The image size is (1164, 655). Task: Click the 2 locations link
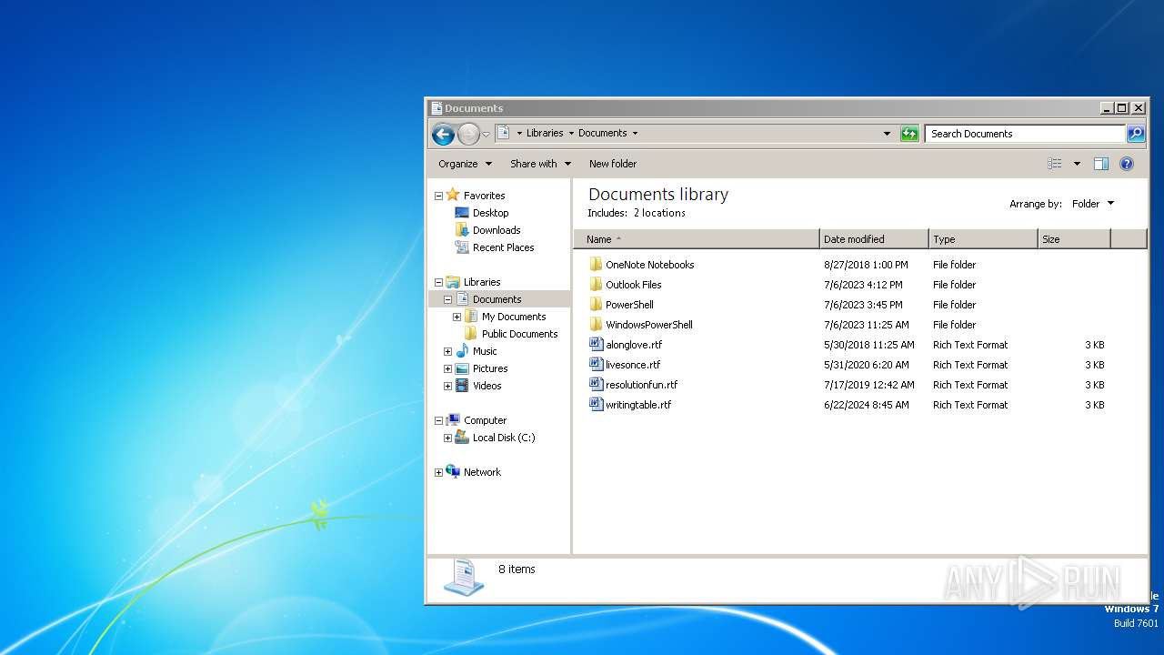[659, 213]
